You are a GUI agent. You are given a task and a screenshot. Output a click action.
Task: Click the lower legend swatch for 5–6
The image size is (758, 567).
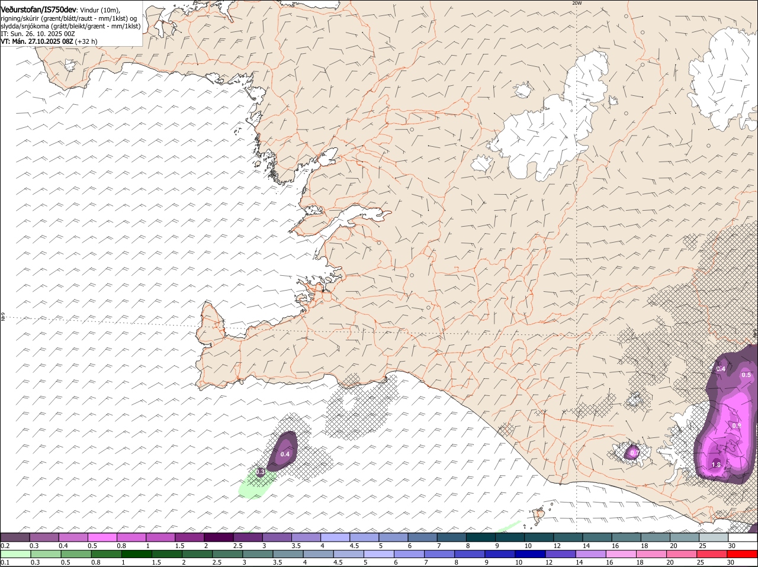point(378,554)
